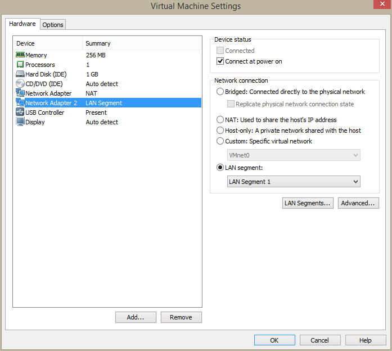Click the CD/DVD (IDE) disc icon
The image size is (392, 351).
20,84
